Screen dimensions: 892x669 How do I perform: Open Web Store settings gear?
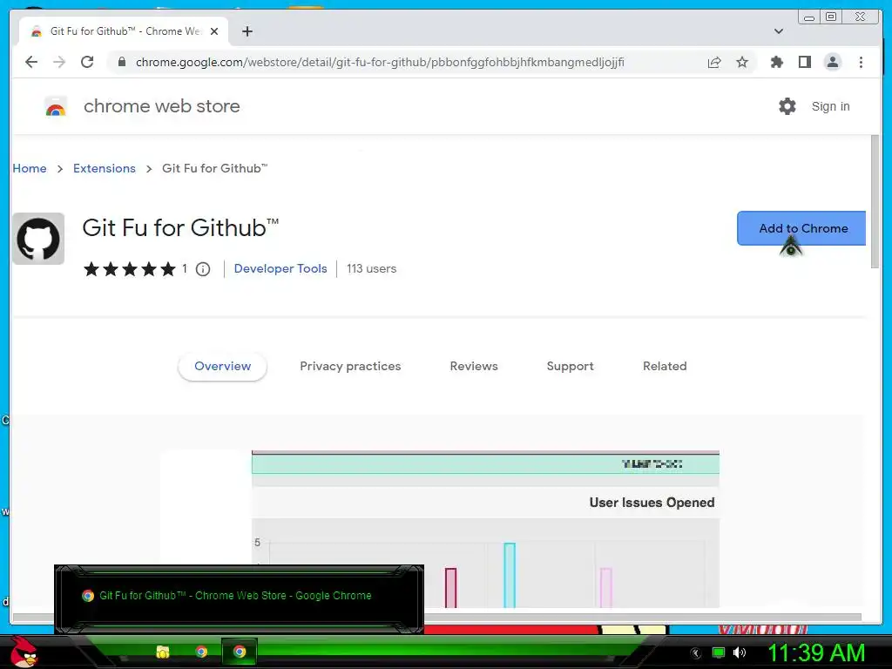point(787,106)
